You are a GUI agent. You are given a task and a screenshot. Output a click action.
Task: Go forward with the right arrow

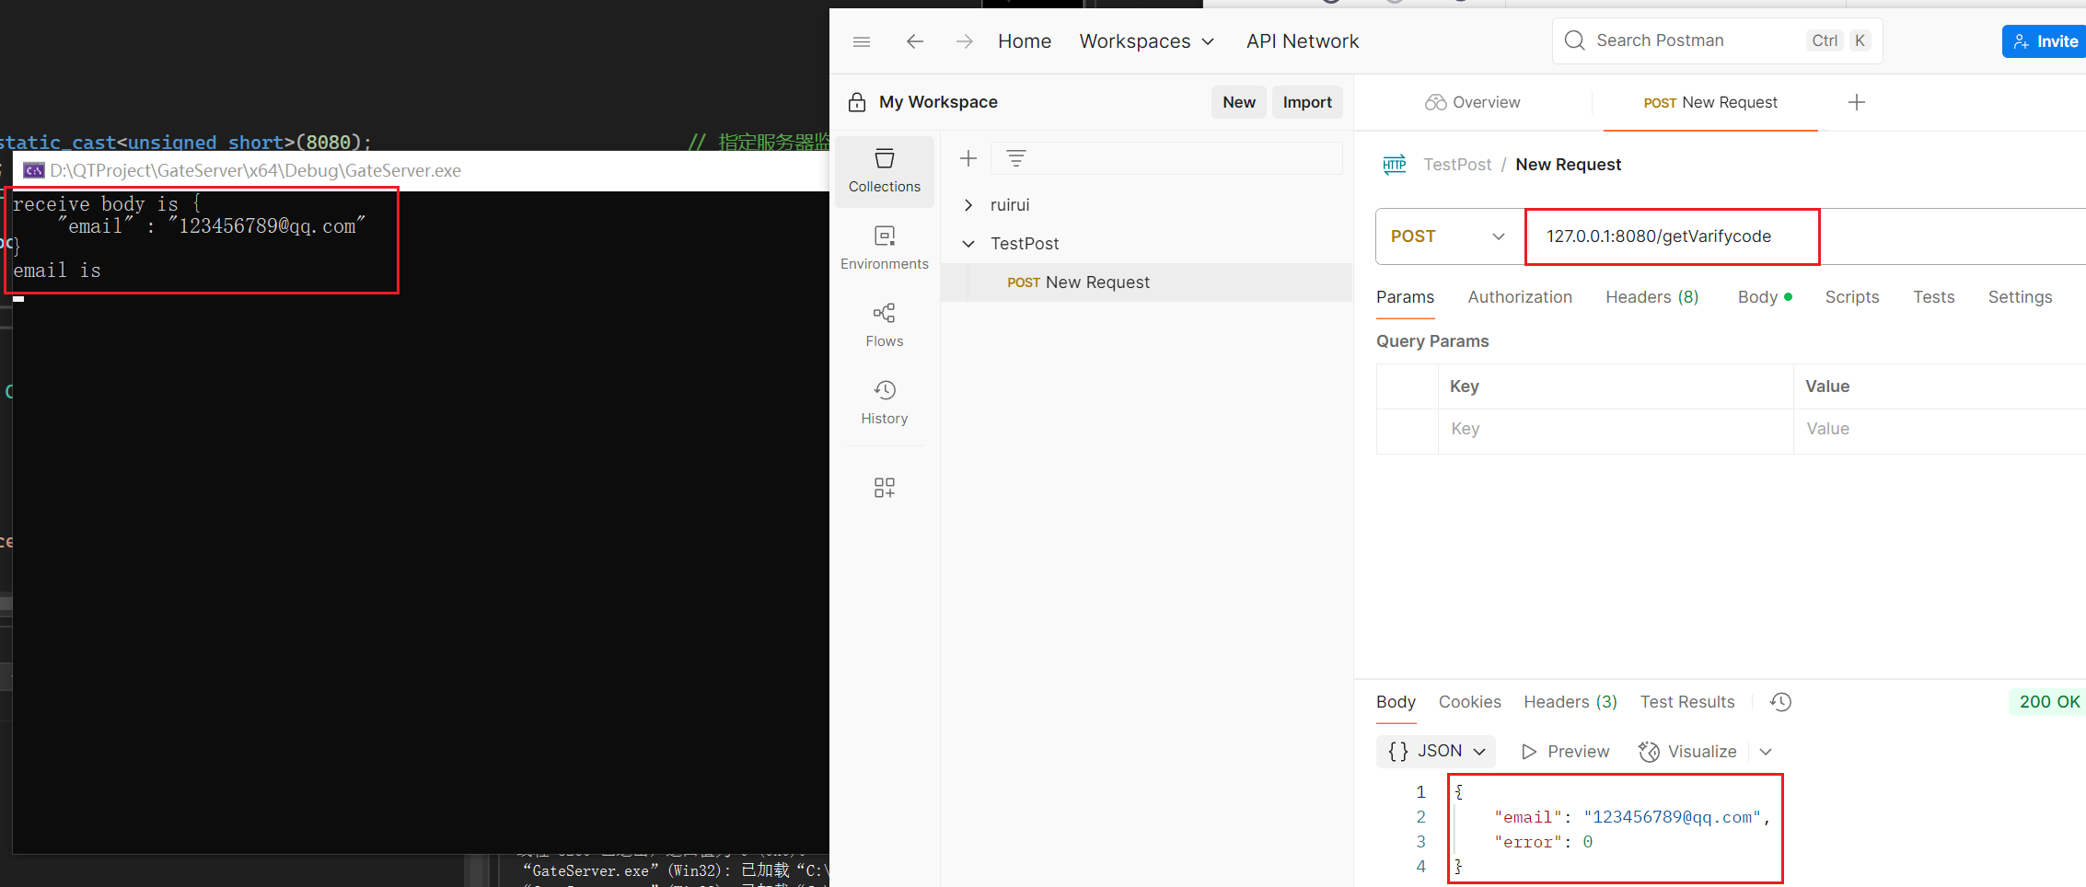(964, 41)
